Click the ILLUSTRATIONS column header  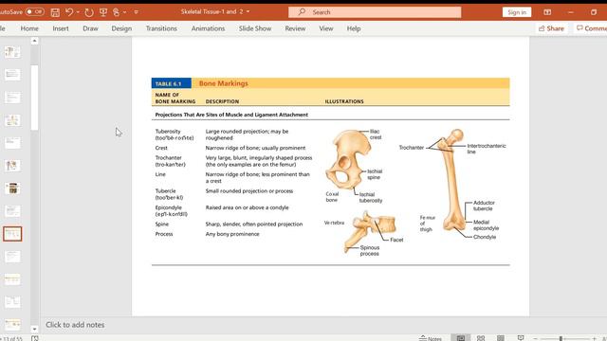(x=344, y=101)
